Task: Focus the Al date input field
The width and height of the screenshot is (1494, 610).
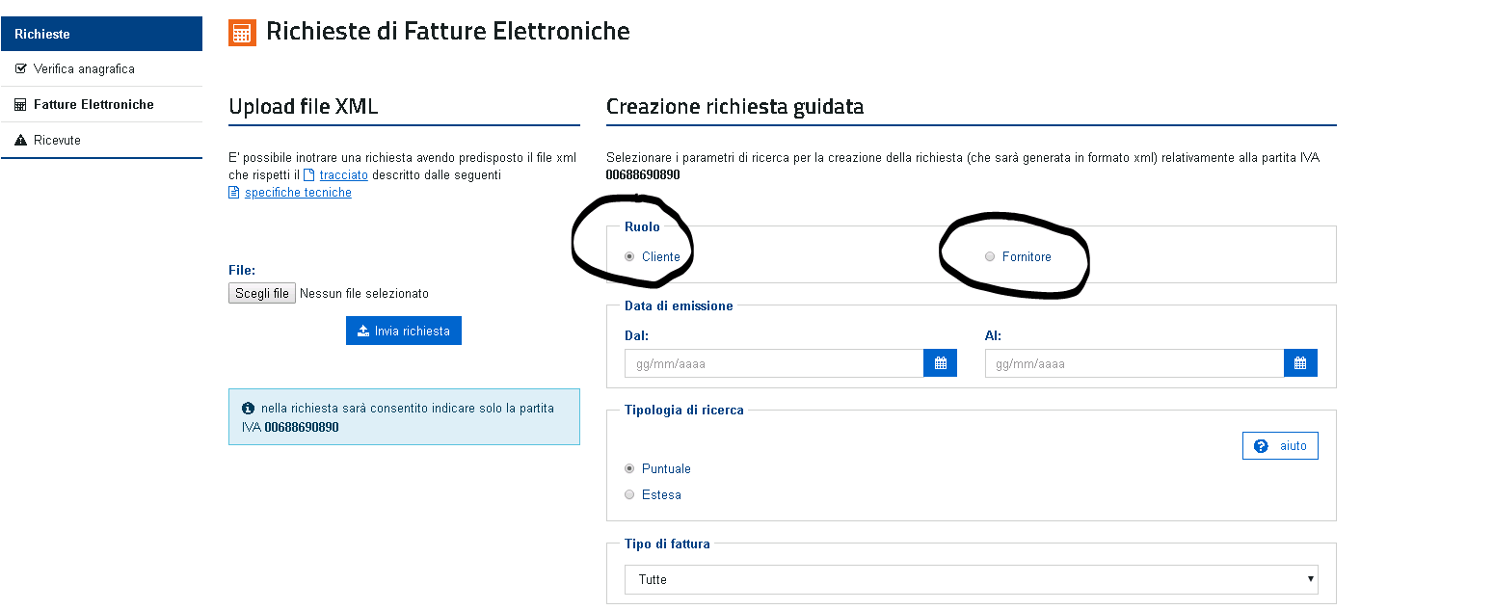Action: click(1134, 363)
